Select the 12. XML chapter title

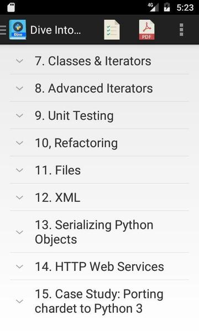pyautogui.click(x=57, y=197)
